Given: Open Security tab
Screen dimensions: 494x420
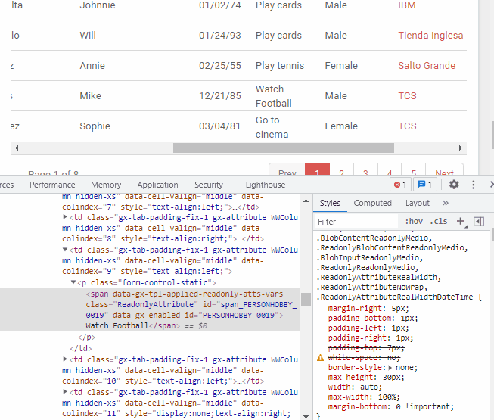Looking at the screenshot, I should 209,185.
